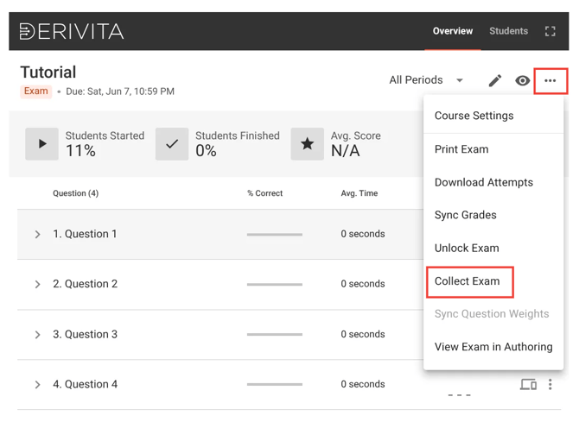Click the Students Started play icon

[x=41, y=144]
